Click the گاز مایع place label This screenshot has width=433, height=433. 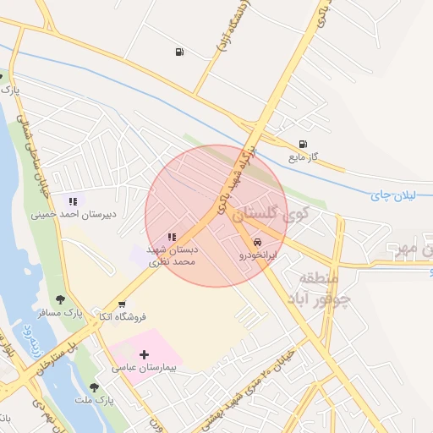[x=303, y=157]
